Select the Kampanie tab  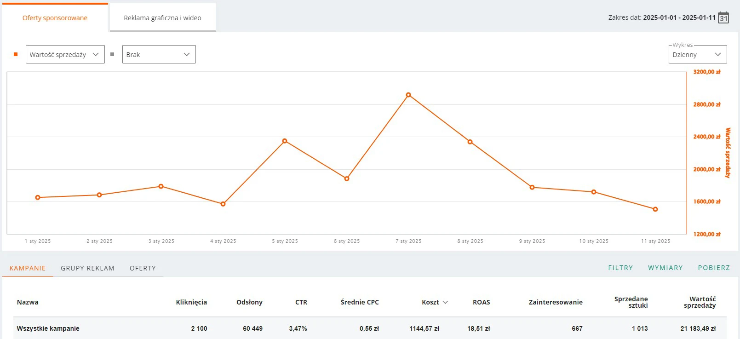coord(28,268)
